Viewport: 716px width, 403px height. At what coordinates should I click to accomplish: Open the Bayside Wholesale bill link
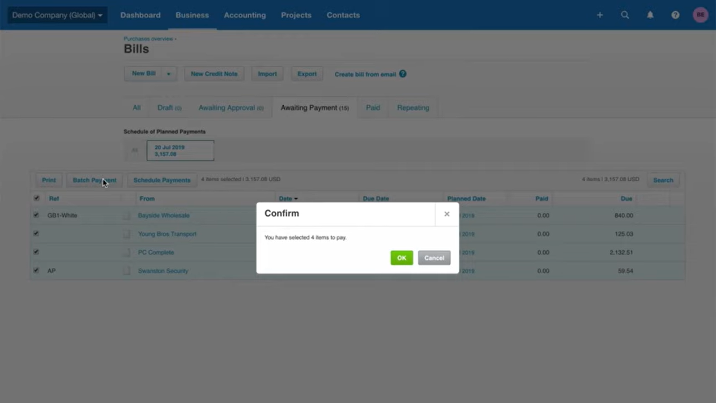(164, 215)
